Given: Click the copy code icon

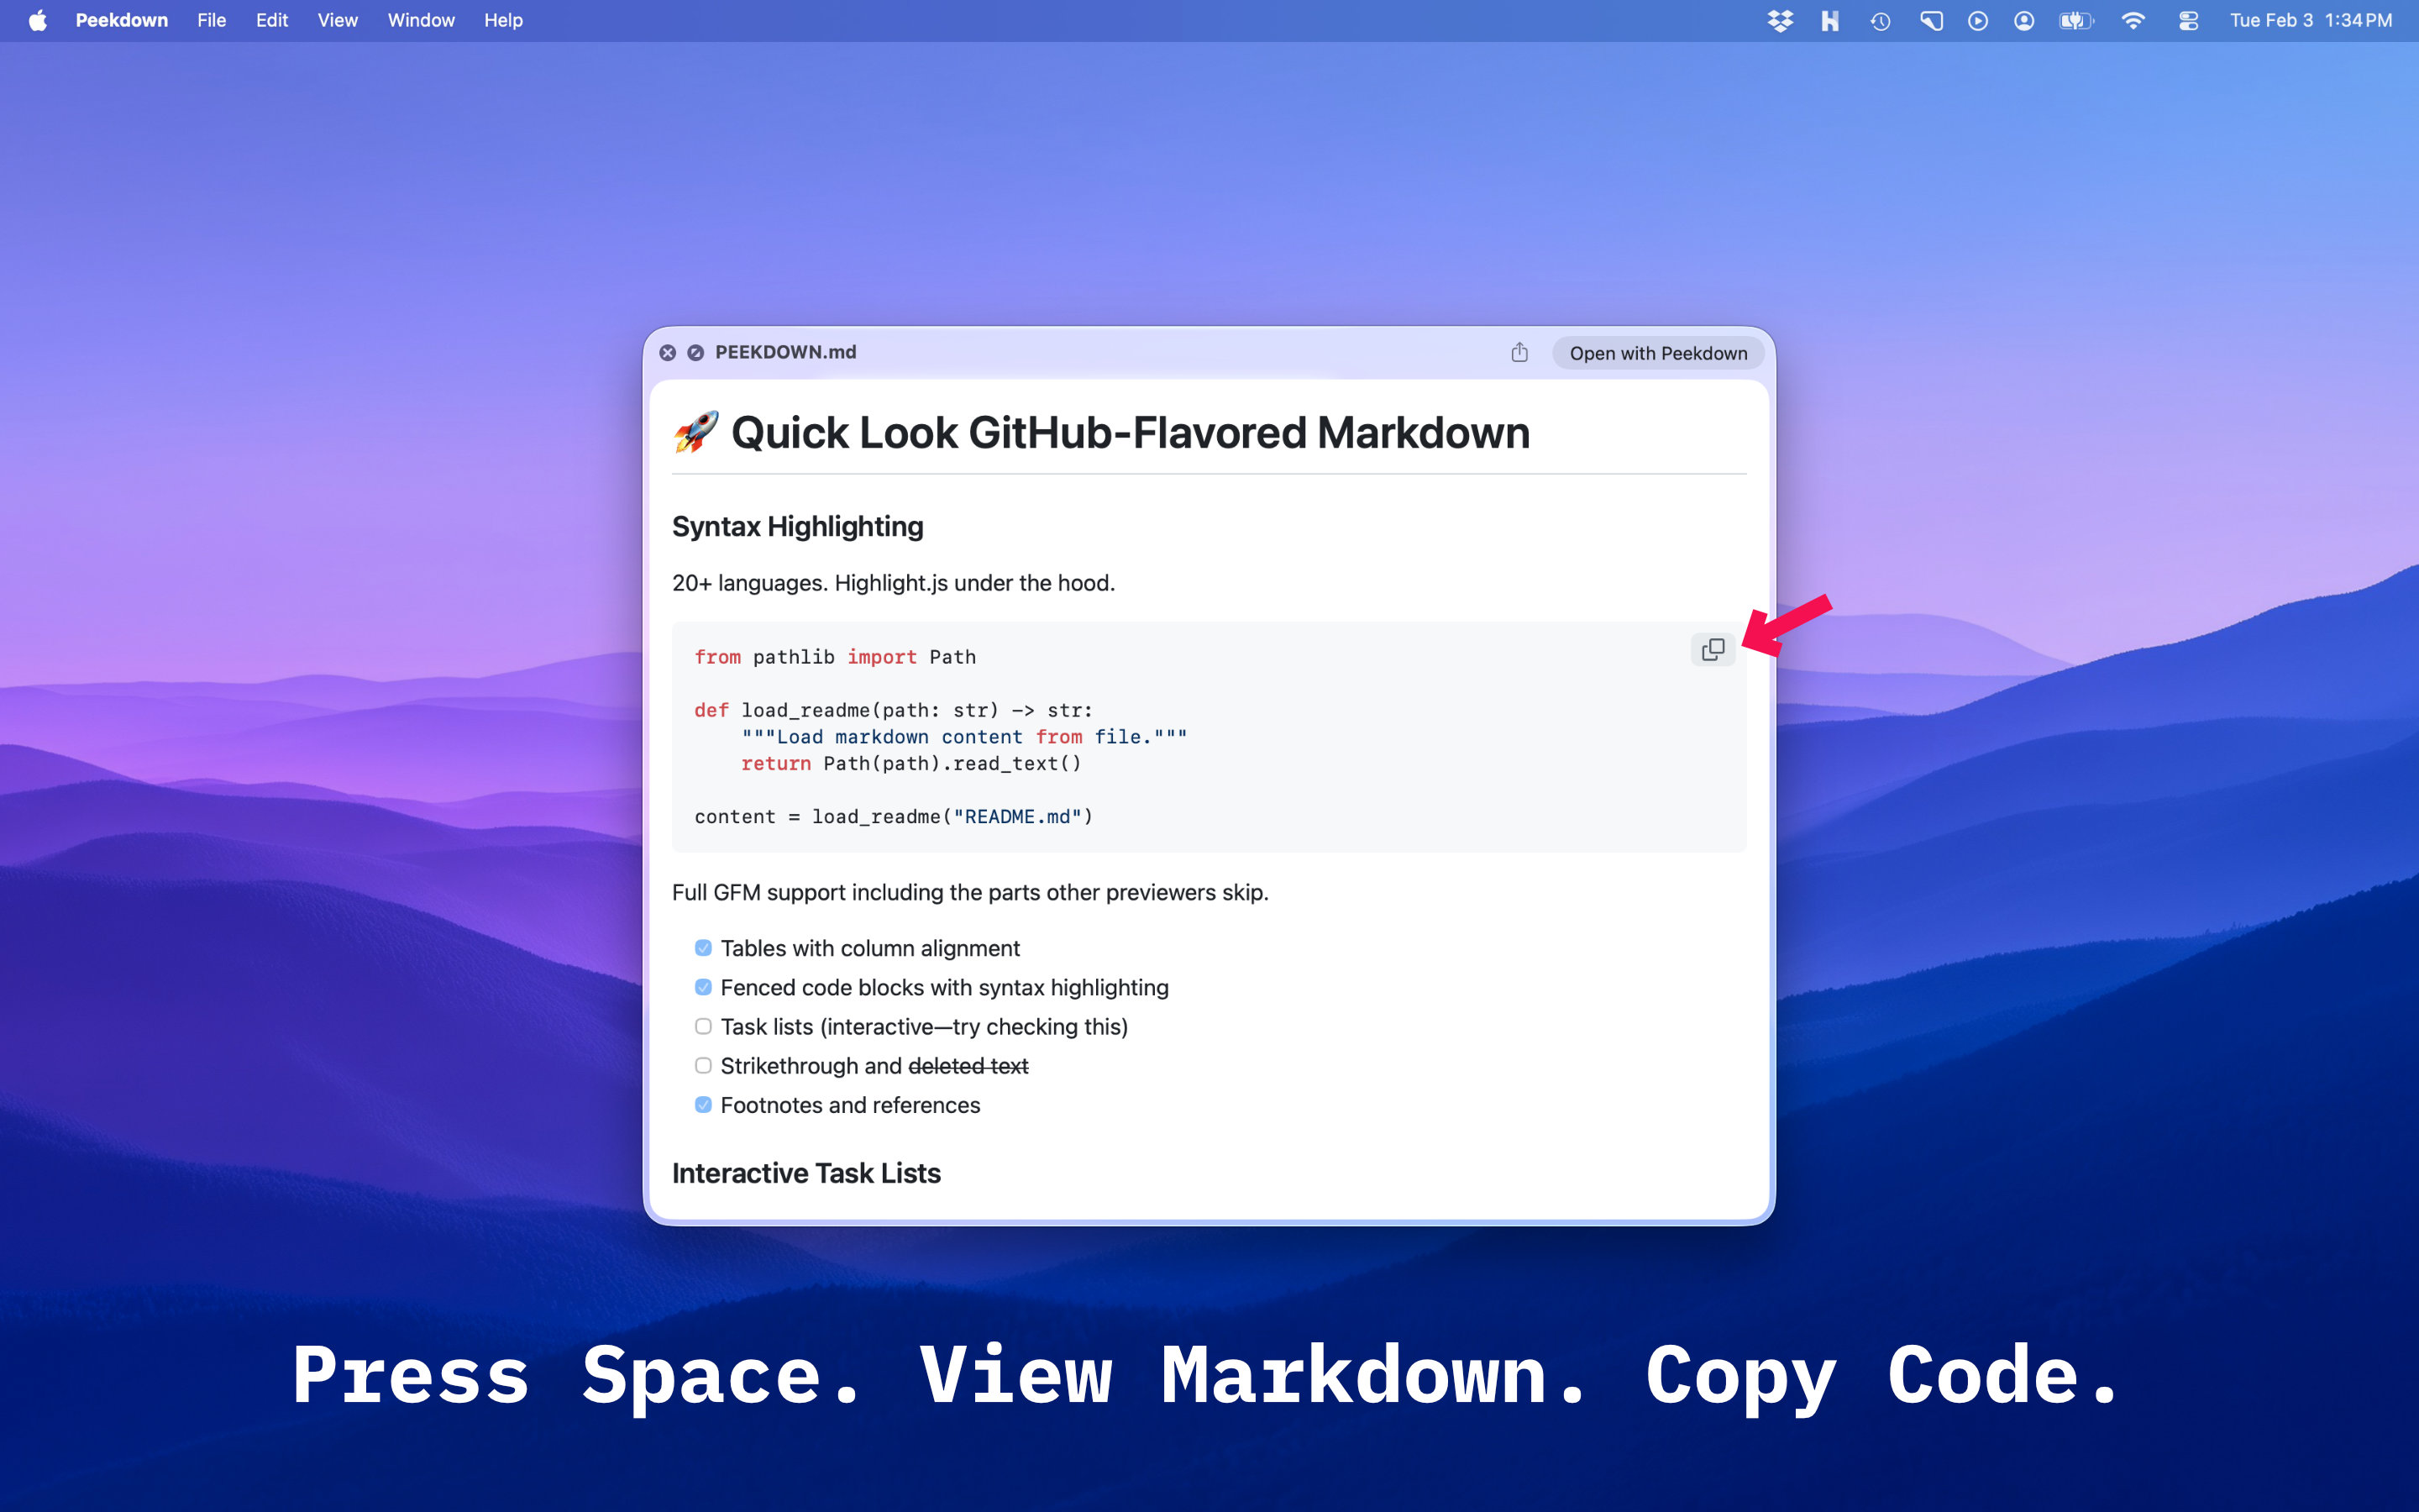Looking at the screenshot, I should [x=1713, y=650].
